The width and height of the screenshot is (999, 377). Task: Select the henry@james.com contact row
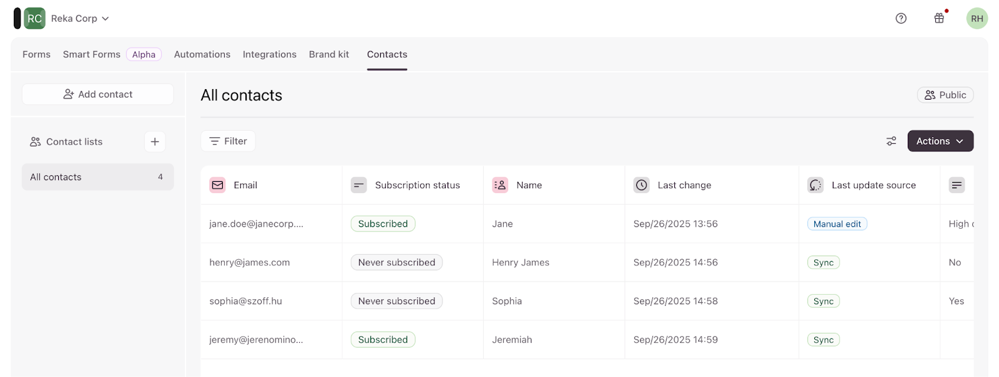tap(250, 262)
